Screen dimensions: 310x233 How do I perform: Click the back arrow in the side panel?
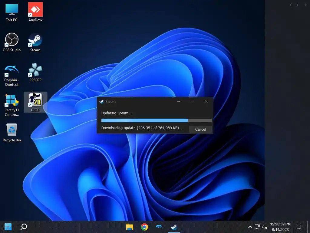pos(291,5)
